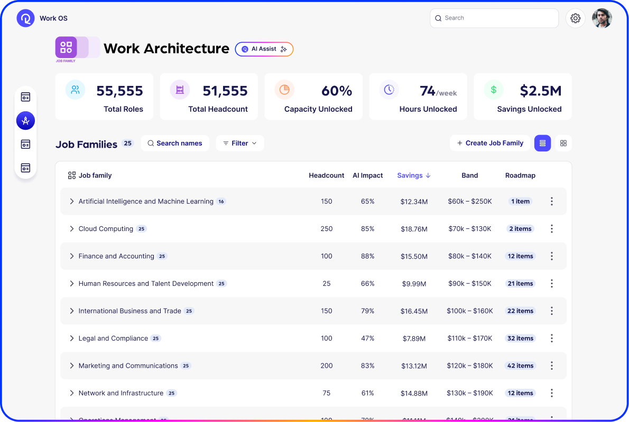Click the bottom-most panel icon in the left sidebar
The width and height of the screenshot is (629, 422).
point(25,168)
